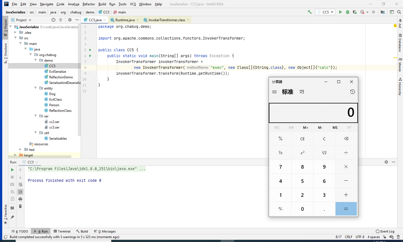Click Calculator CE key
The image size is (403, 242).
click(302, 139)
